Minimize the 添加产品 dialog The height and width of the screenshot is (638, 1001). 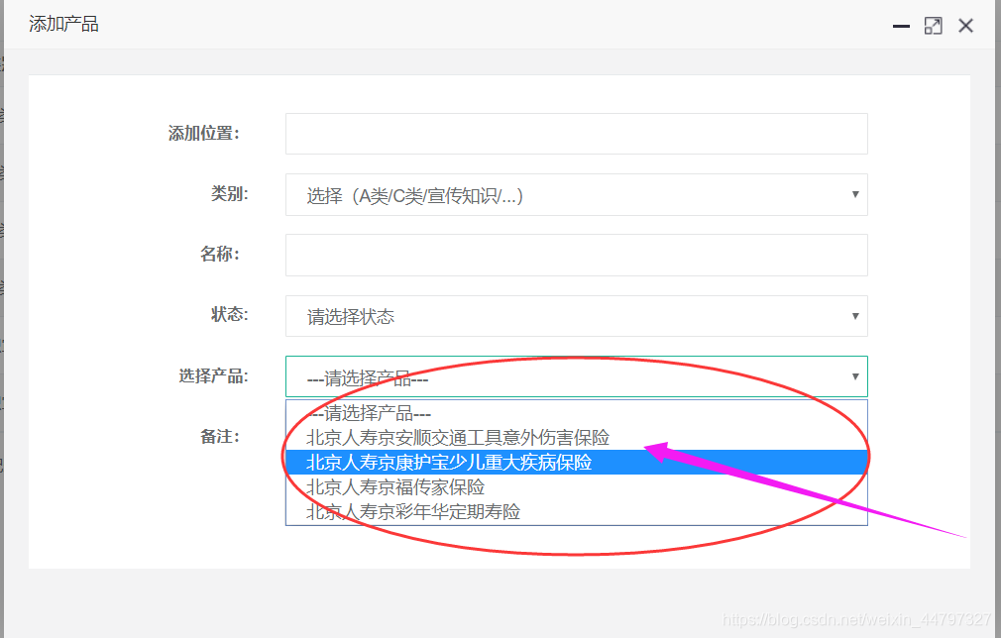pos(901,26)
